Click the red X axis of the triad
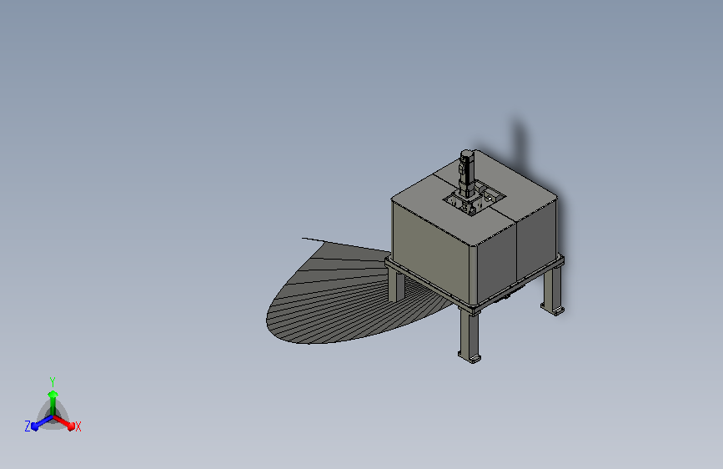 point(64,422)
